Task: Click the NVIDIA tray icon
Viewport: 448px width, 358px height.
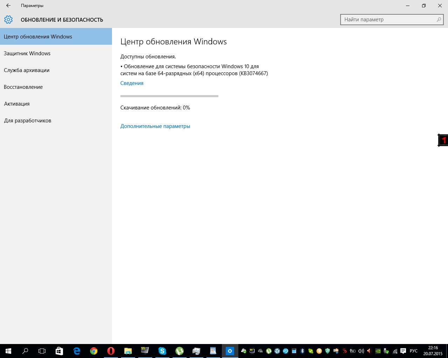Action: pos(378,351)
